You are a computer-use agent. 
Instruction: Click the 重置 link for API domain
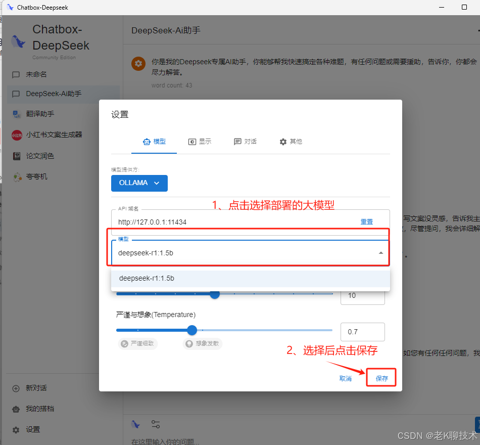366,222
